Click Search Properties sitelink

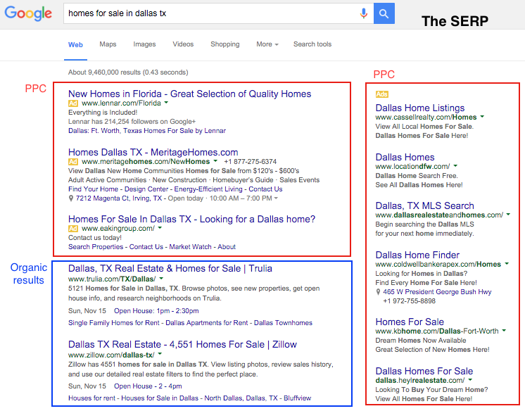click(x=96, y=247)
